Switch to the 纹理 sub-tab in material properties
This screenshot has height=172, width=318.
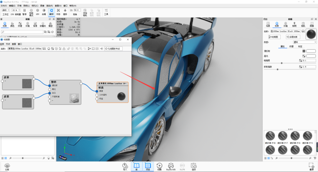click(291, 46)
